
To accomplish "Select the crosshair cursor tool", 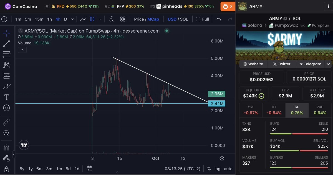I will tap(6, 33).
